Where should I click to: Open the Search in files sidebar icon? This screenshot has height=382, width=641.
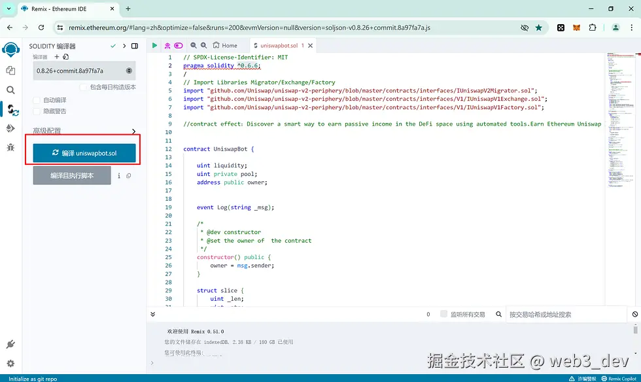(10, 90)
